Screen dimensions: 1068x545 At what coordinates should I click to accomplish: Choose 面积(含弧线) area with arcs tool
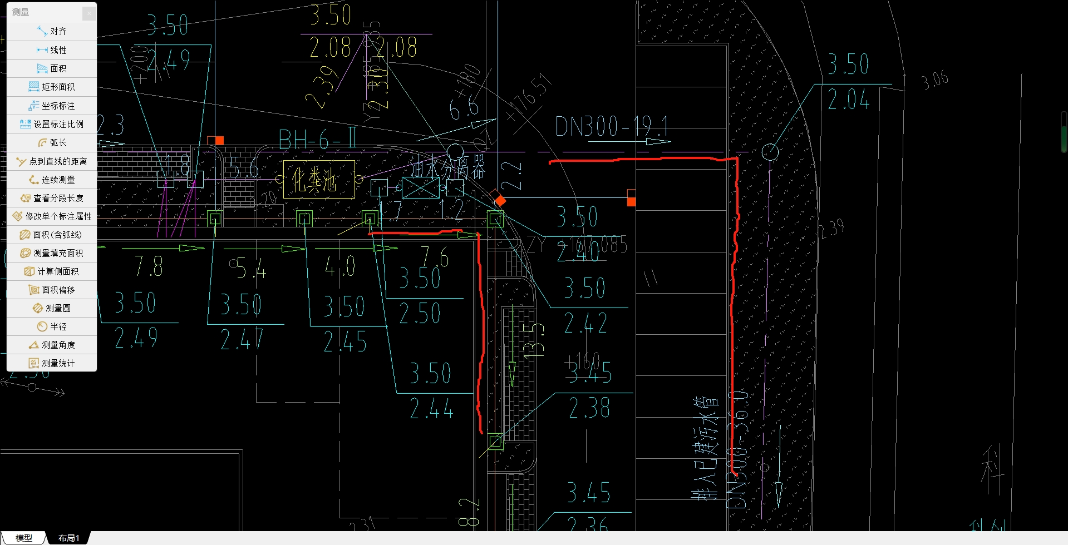pos(52,235)
